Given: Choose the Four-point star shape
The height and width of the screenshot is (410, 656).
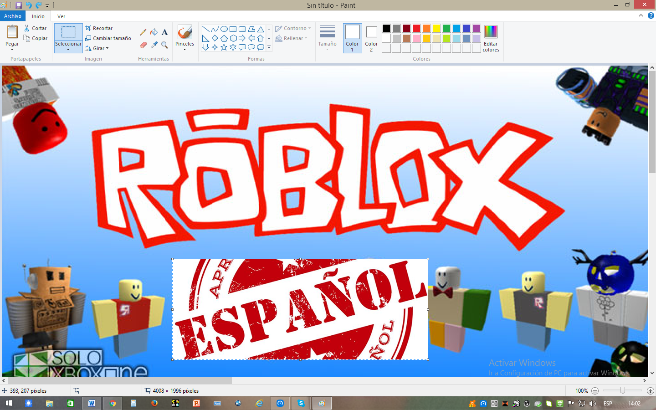Looking at the screenshot, I should [215, 47].
